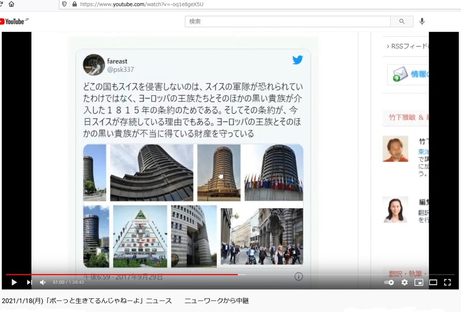This screenshot has height=312, width=461.
Task: Click the YouTube search input field
Action: coord(288,22)
